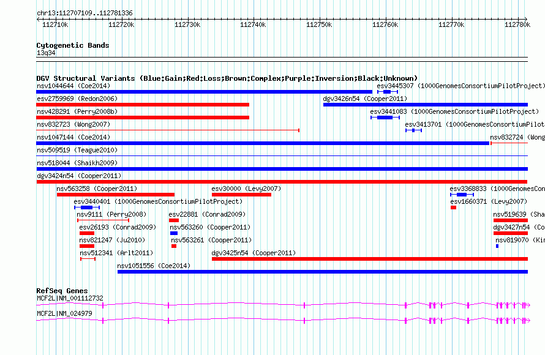Select the dgv3425n54 (Cooper2011) label

tap(254, 253)
